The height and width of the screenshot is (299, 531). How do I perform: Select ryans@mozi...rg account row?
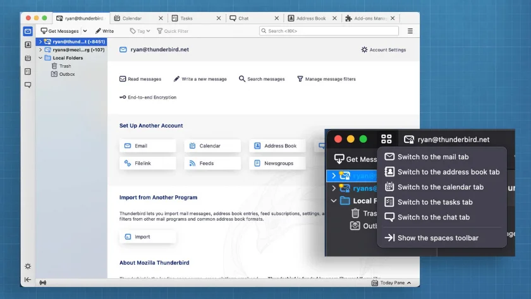[71, 50]
